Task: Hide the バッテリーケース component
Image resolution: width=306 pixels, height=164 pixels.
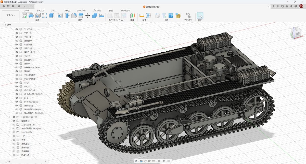Action: click(x=17, y=90)
